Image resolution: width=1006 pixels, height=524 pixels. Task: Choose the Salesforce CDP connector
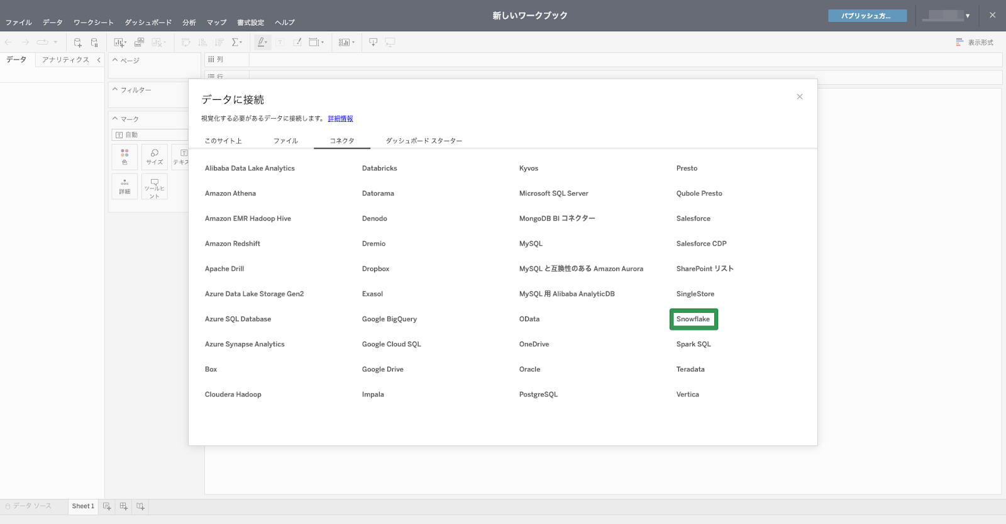(702, 244)
